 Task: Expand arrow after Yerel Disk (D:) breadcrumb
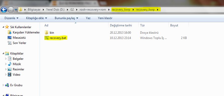coord(68,10)
